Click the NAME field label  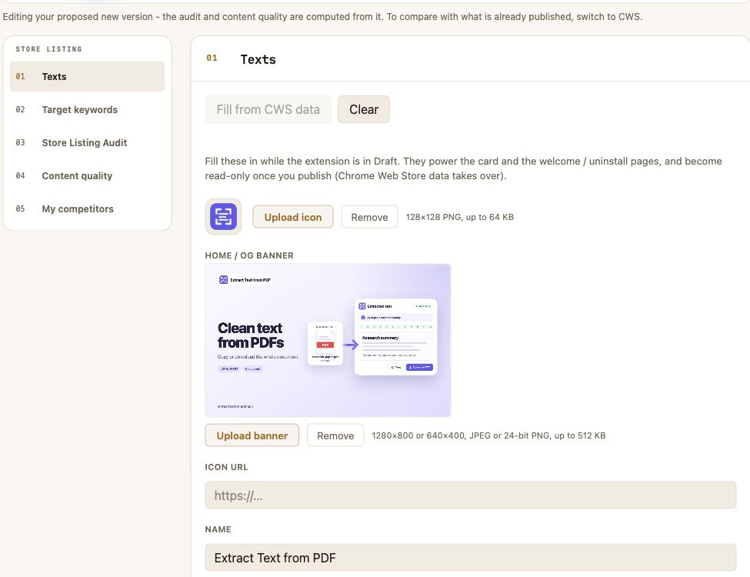[218, 529]
